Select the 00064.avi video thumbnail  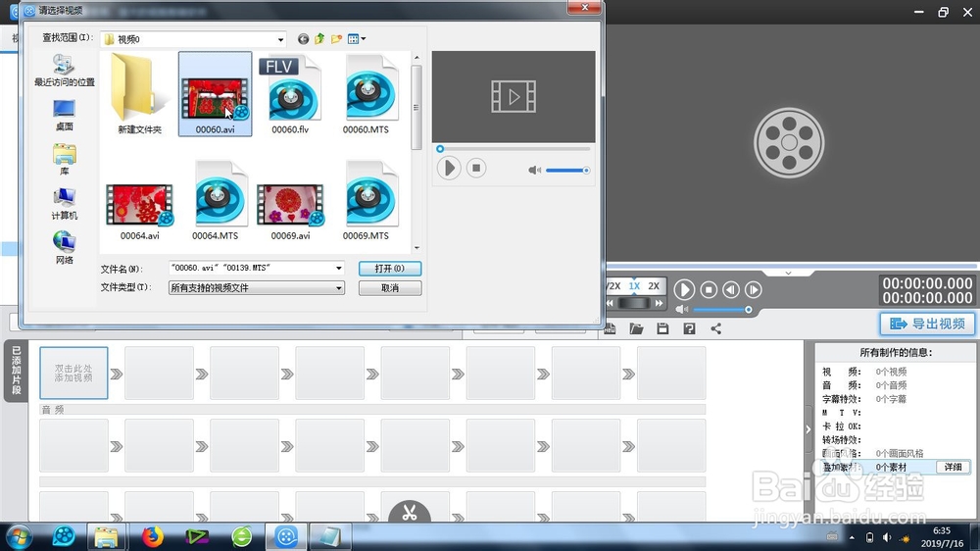(x=139, y=205)
